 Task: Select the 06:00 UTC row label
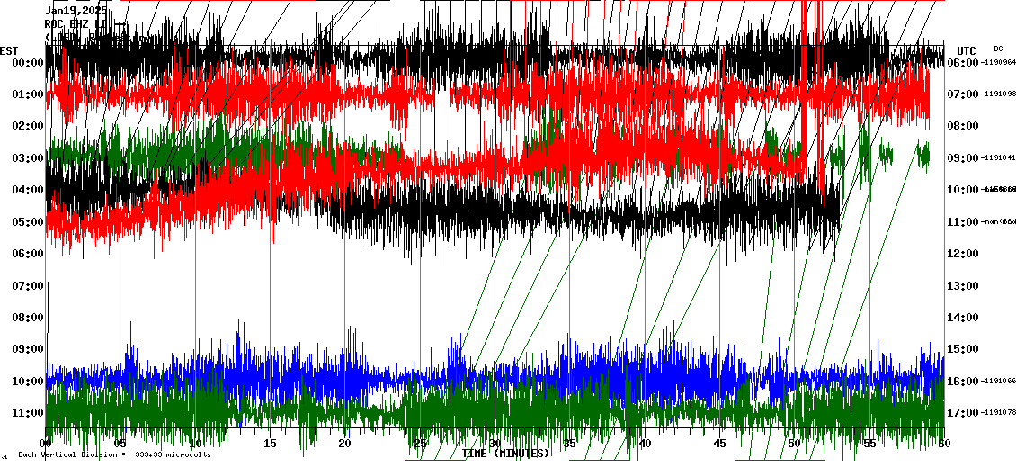962,63
